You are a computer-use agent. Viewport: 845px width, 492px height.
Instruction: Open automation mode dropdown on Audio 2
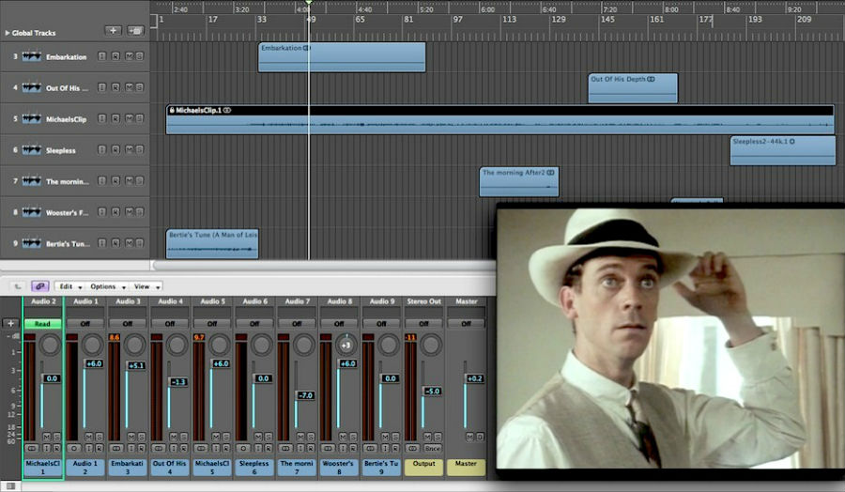click(42, 324)
